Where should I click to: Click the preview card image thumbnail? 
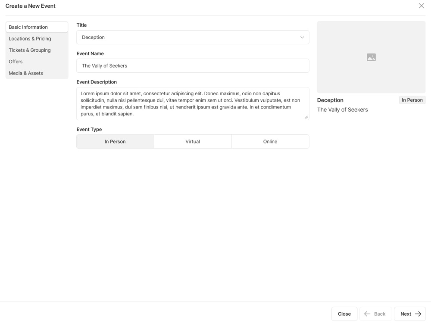tap(371, 57)
